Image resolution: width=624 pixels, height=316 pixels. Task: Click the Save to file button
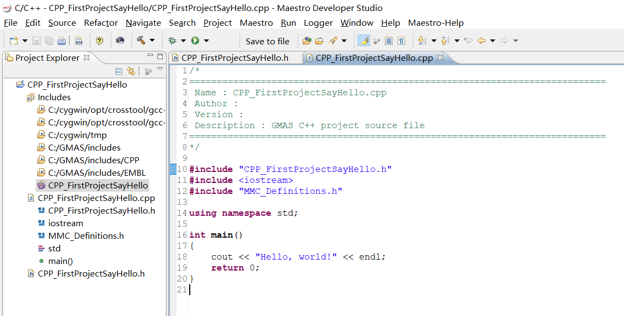(x=268, y=41)
